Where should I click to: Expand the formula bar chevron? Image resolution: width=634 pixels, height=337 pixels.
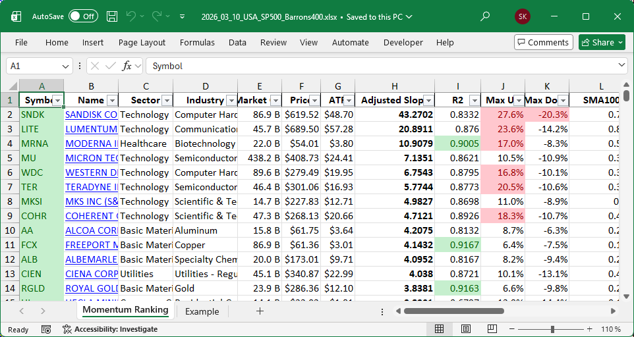tap(622, 66)
